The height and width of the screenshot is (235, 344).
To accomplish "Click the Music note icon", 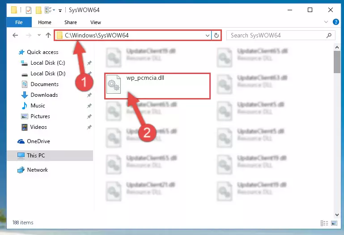I will pyautogui.click(x=25, y=106).
